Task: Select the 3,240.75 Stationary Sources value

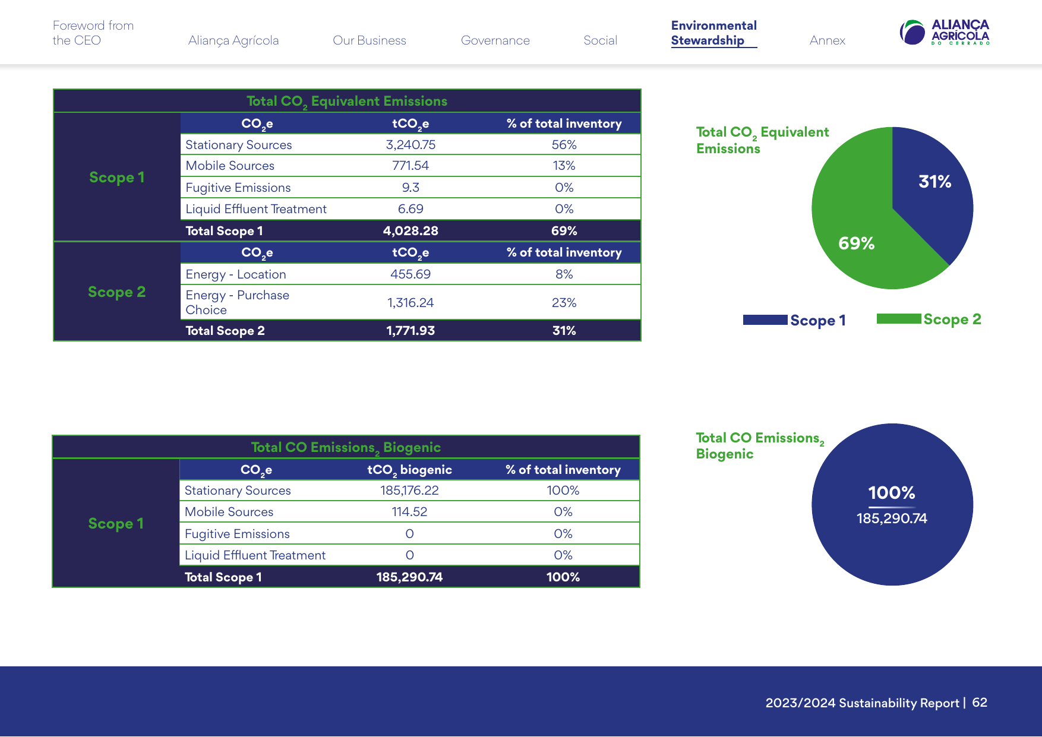Action: click(x=411, y=145)
